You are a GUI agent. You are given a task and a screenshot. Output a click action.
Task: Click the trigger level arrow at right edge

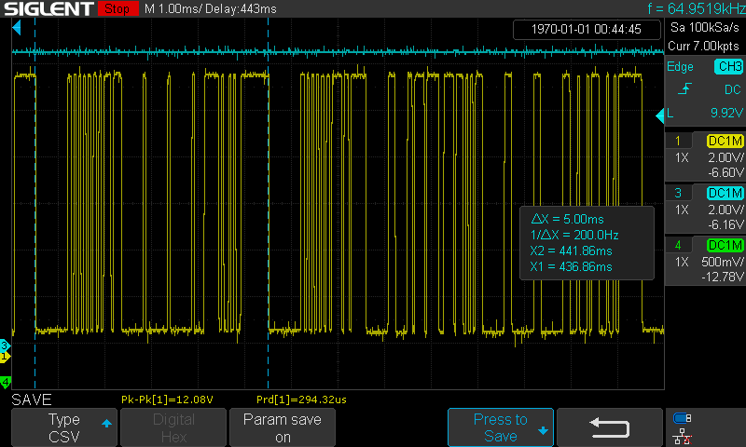[x=669, y=115]
